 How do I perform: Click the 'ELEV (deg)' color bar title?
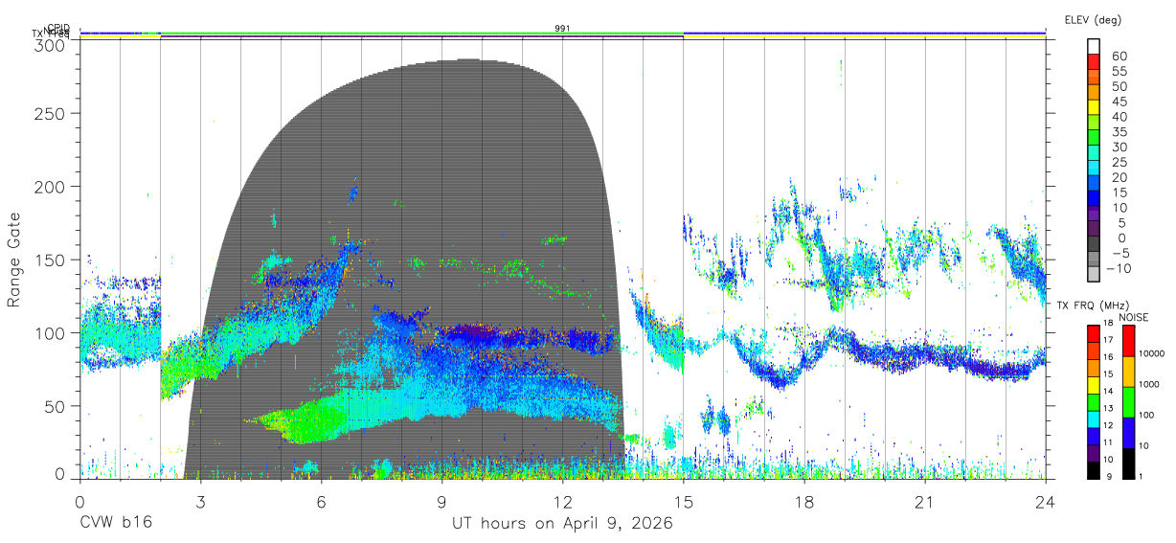click(x=1093, y=19)
